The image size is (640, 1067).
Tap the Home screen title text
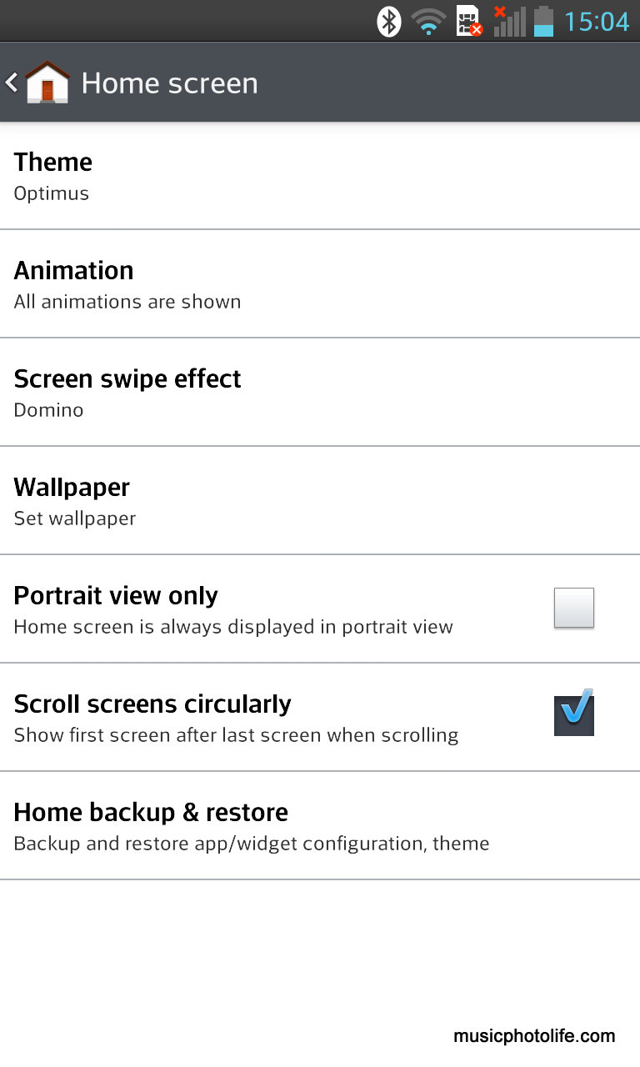coord(169,83)
